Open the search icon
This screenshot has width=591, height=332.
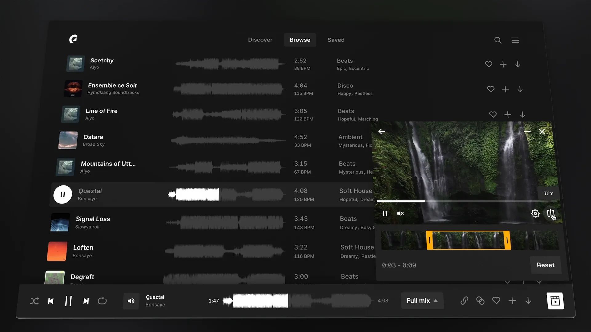tap(498, 40)
